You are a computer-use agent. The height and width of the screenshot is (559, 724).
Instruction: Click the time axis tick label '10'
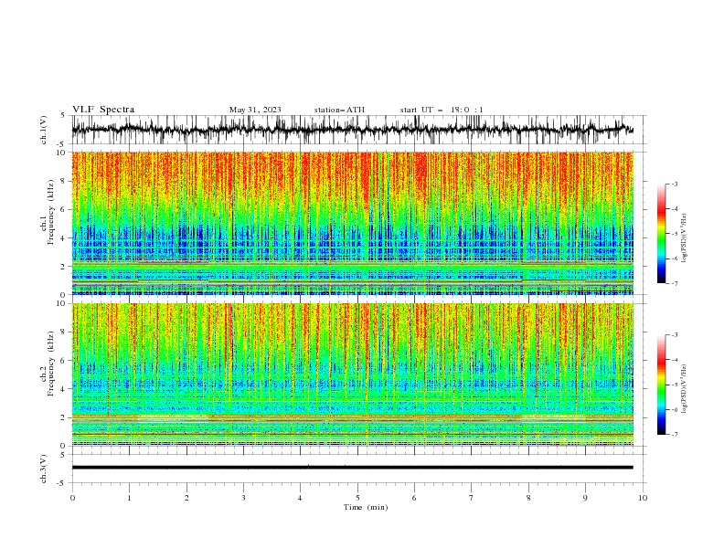[643, 498]
